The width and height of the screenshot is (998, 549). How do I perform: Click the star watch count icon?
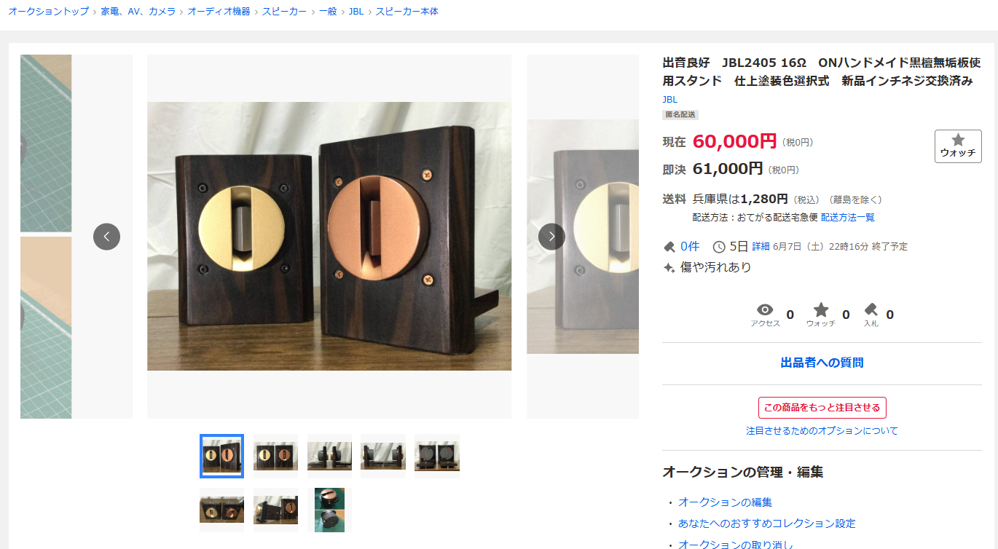[x=821, y=309]
